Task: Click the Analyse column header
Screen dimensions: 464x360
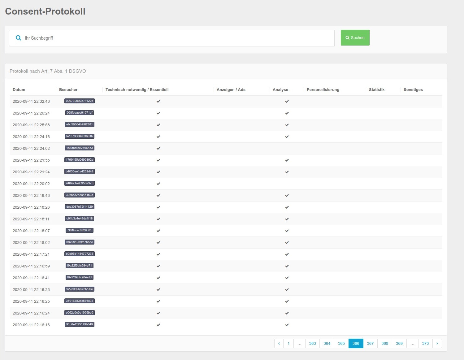Action: coord(280,89)
